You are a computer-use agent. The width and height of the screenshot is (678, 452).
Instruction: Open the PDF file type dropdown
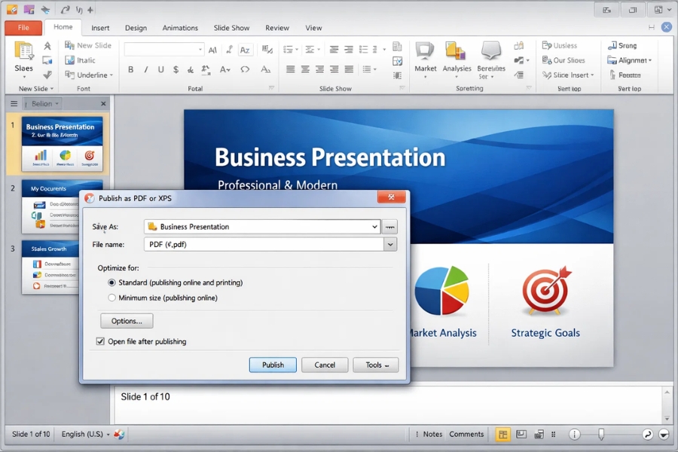pyautogui.click(x=390, y=244)
